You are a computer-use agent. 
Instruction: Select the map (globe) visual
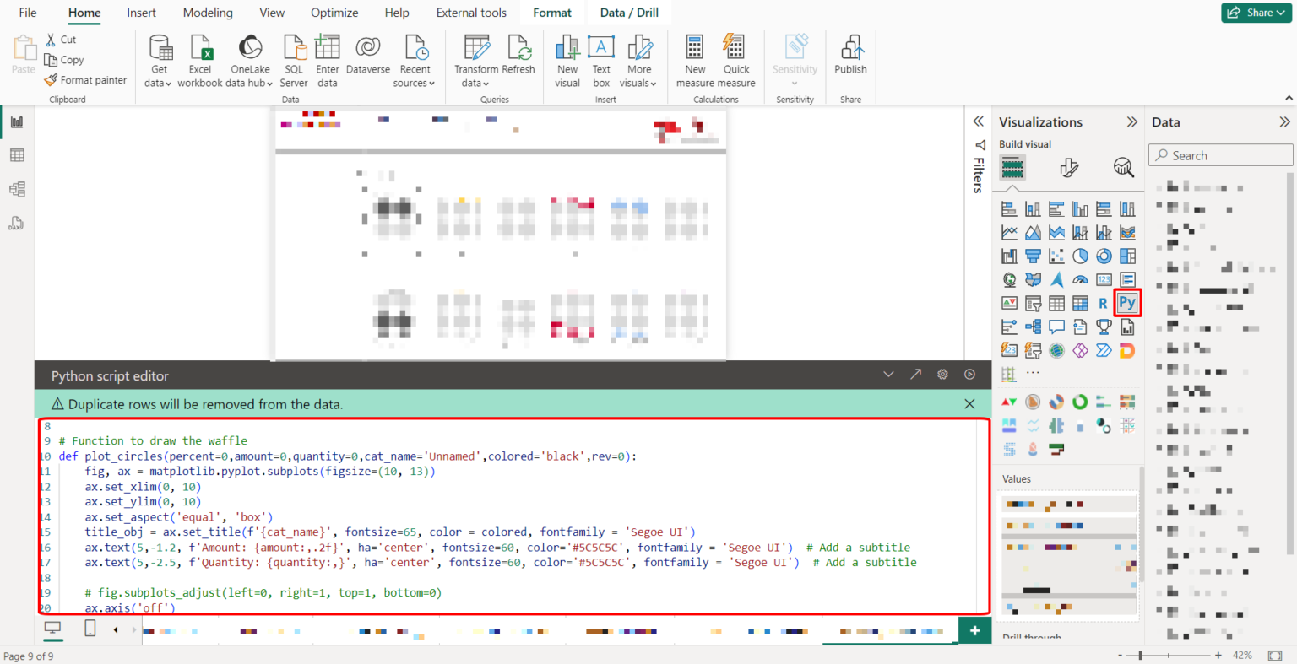tap(1009, 279)
